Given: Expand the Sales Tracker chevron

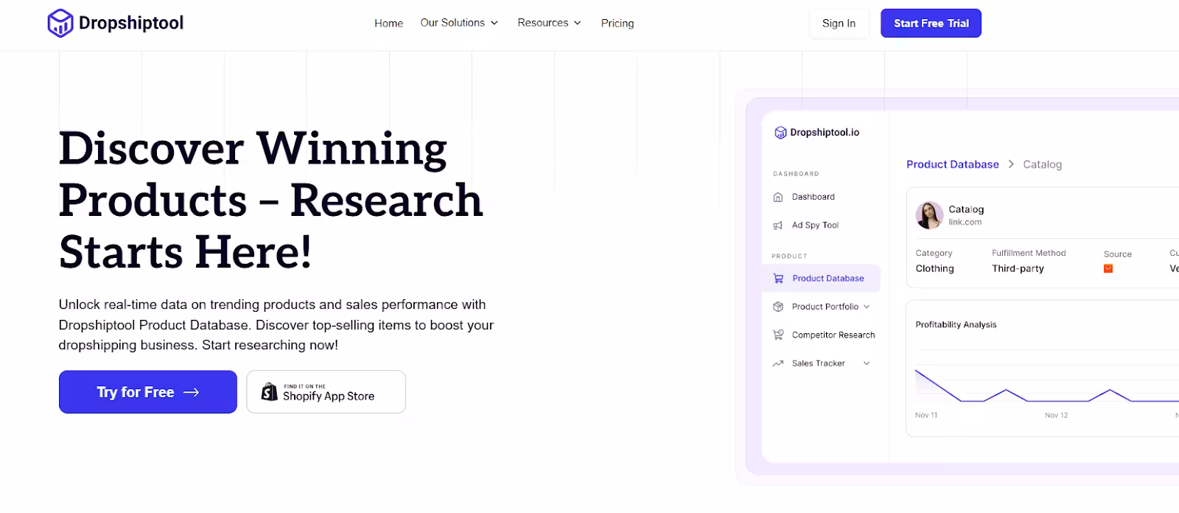Looking at the screenshot, I should pyautogui.click(x=867, y=363).
